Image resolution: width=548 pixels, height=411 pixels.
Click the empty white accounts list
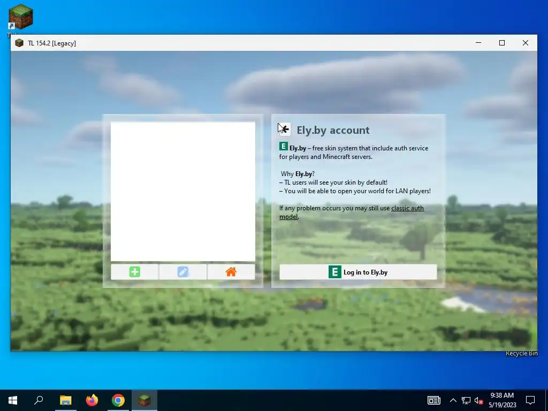(183, 191)
